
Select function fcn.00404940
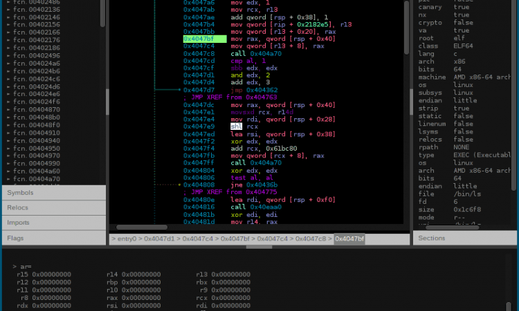(37, 140)
